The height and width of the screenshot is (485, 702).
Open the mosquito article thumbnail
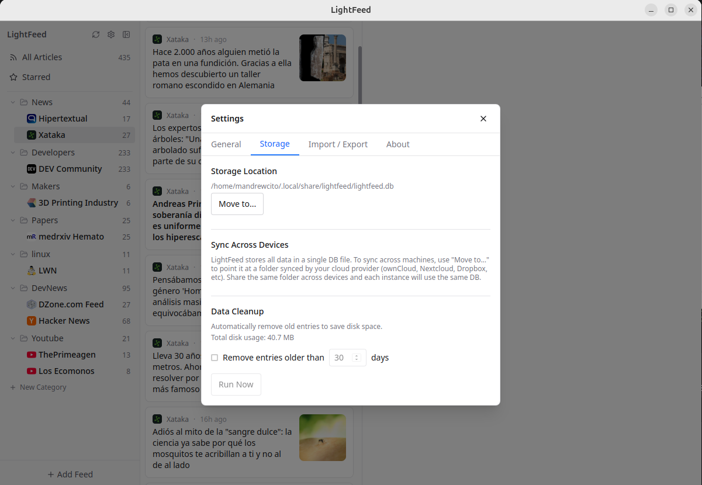tap(323, 438)
